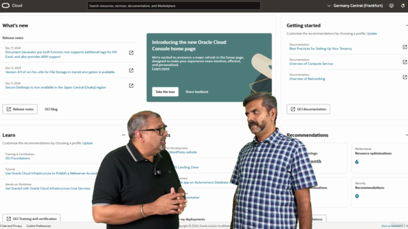Click the Security Recommendations count 0
408x229 pixels.
(357, 196)
